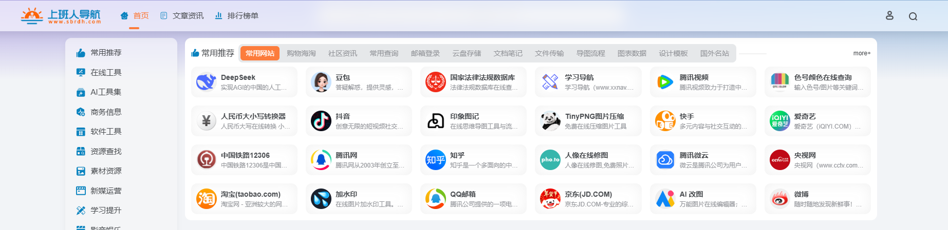Switch to the 文件传输 tab
This screenshot has height=230, width=948.
549,53
